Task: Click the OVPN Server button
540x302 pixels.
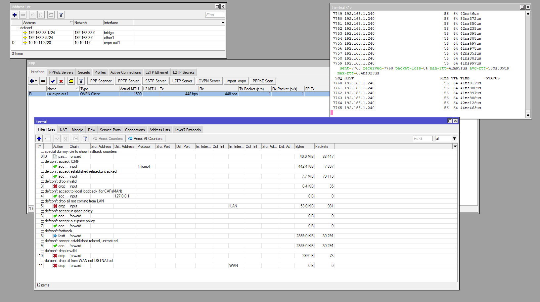Action: click(x=209, y=81)
